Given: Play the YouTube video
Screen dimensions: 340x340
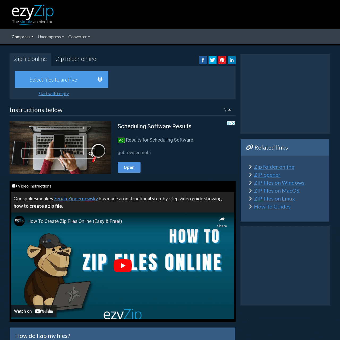Looking at the screenshot, I should (123, 265).
